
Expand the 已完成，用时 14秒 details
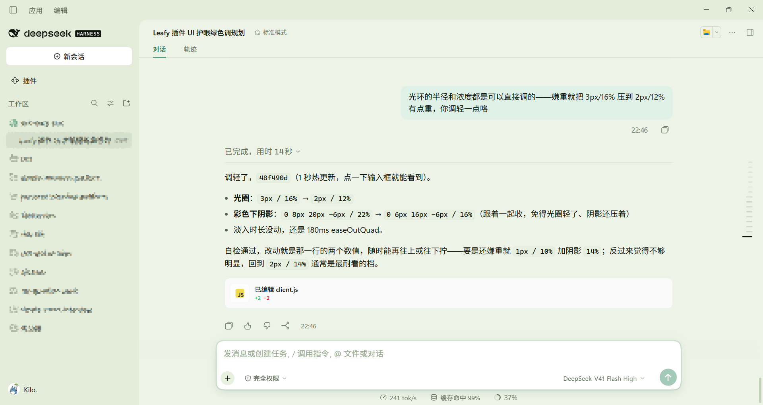click(x=262, y=152)
